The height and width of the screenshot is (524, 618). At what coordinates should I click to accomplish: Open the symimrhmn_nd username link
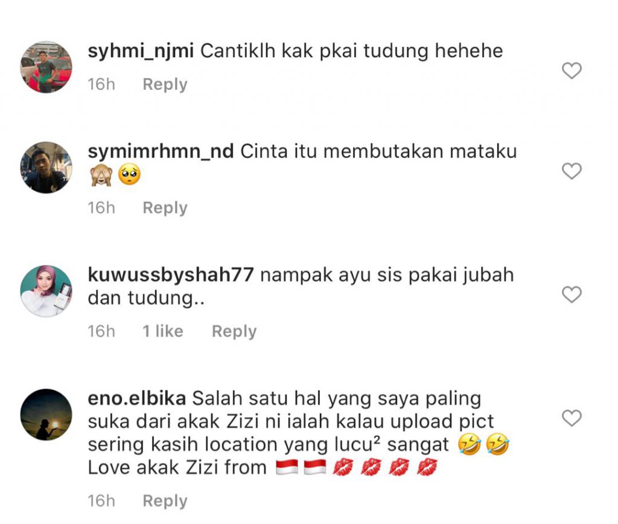click(x=161, y=151)
